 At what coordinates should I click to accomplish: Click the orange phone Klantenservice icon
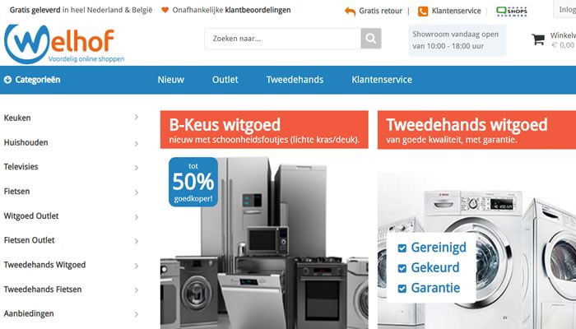(x=423, y=12)
